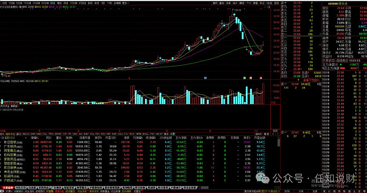Select the 1分钟 period tab
This screenshot has width=367, height=193.
12,3
